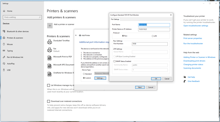Toggle Let Windows manage my default printer
The width and height of the screenshot is (220, 122).
point(49,85)
